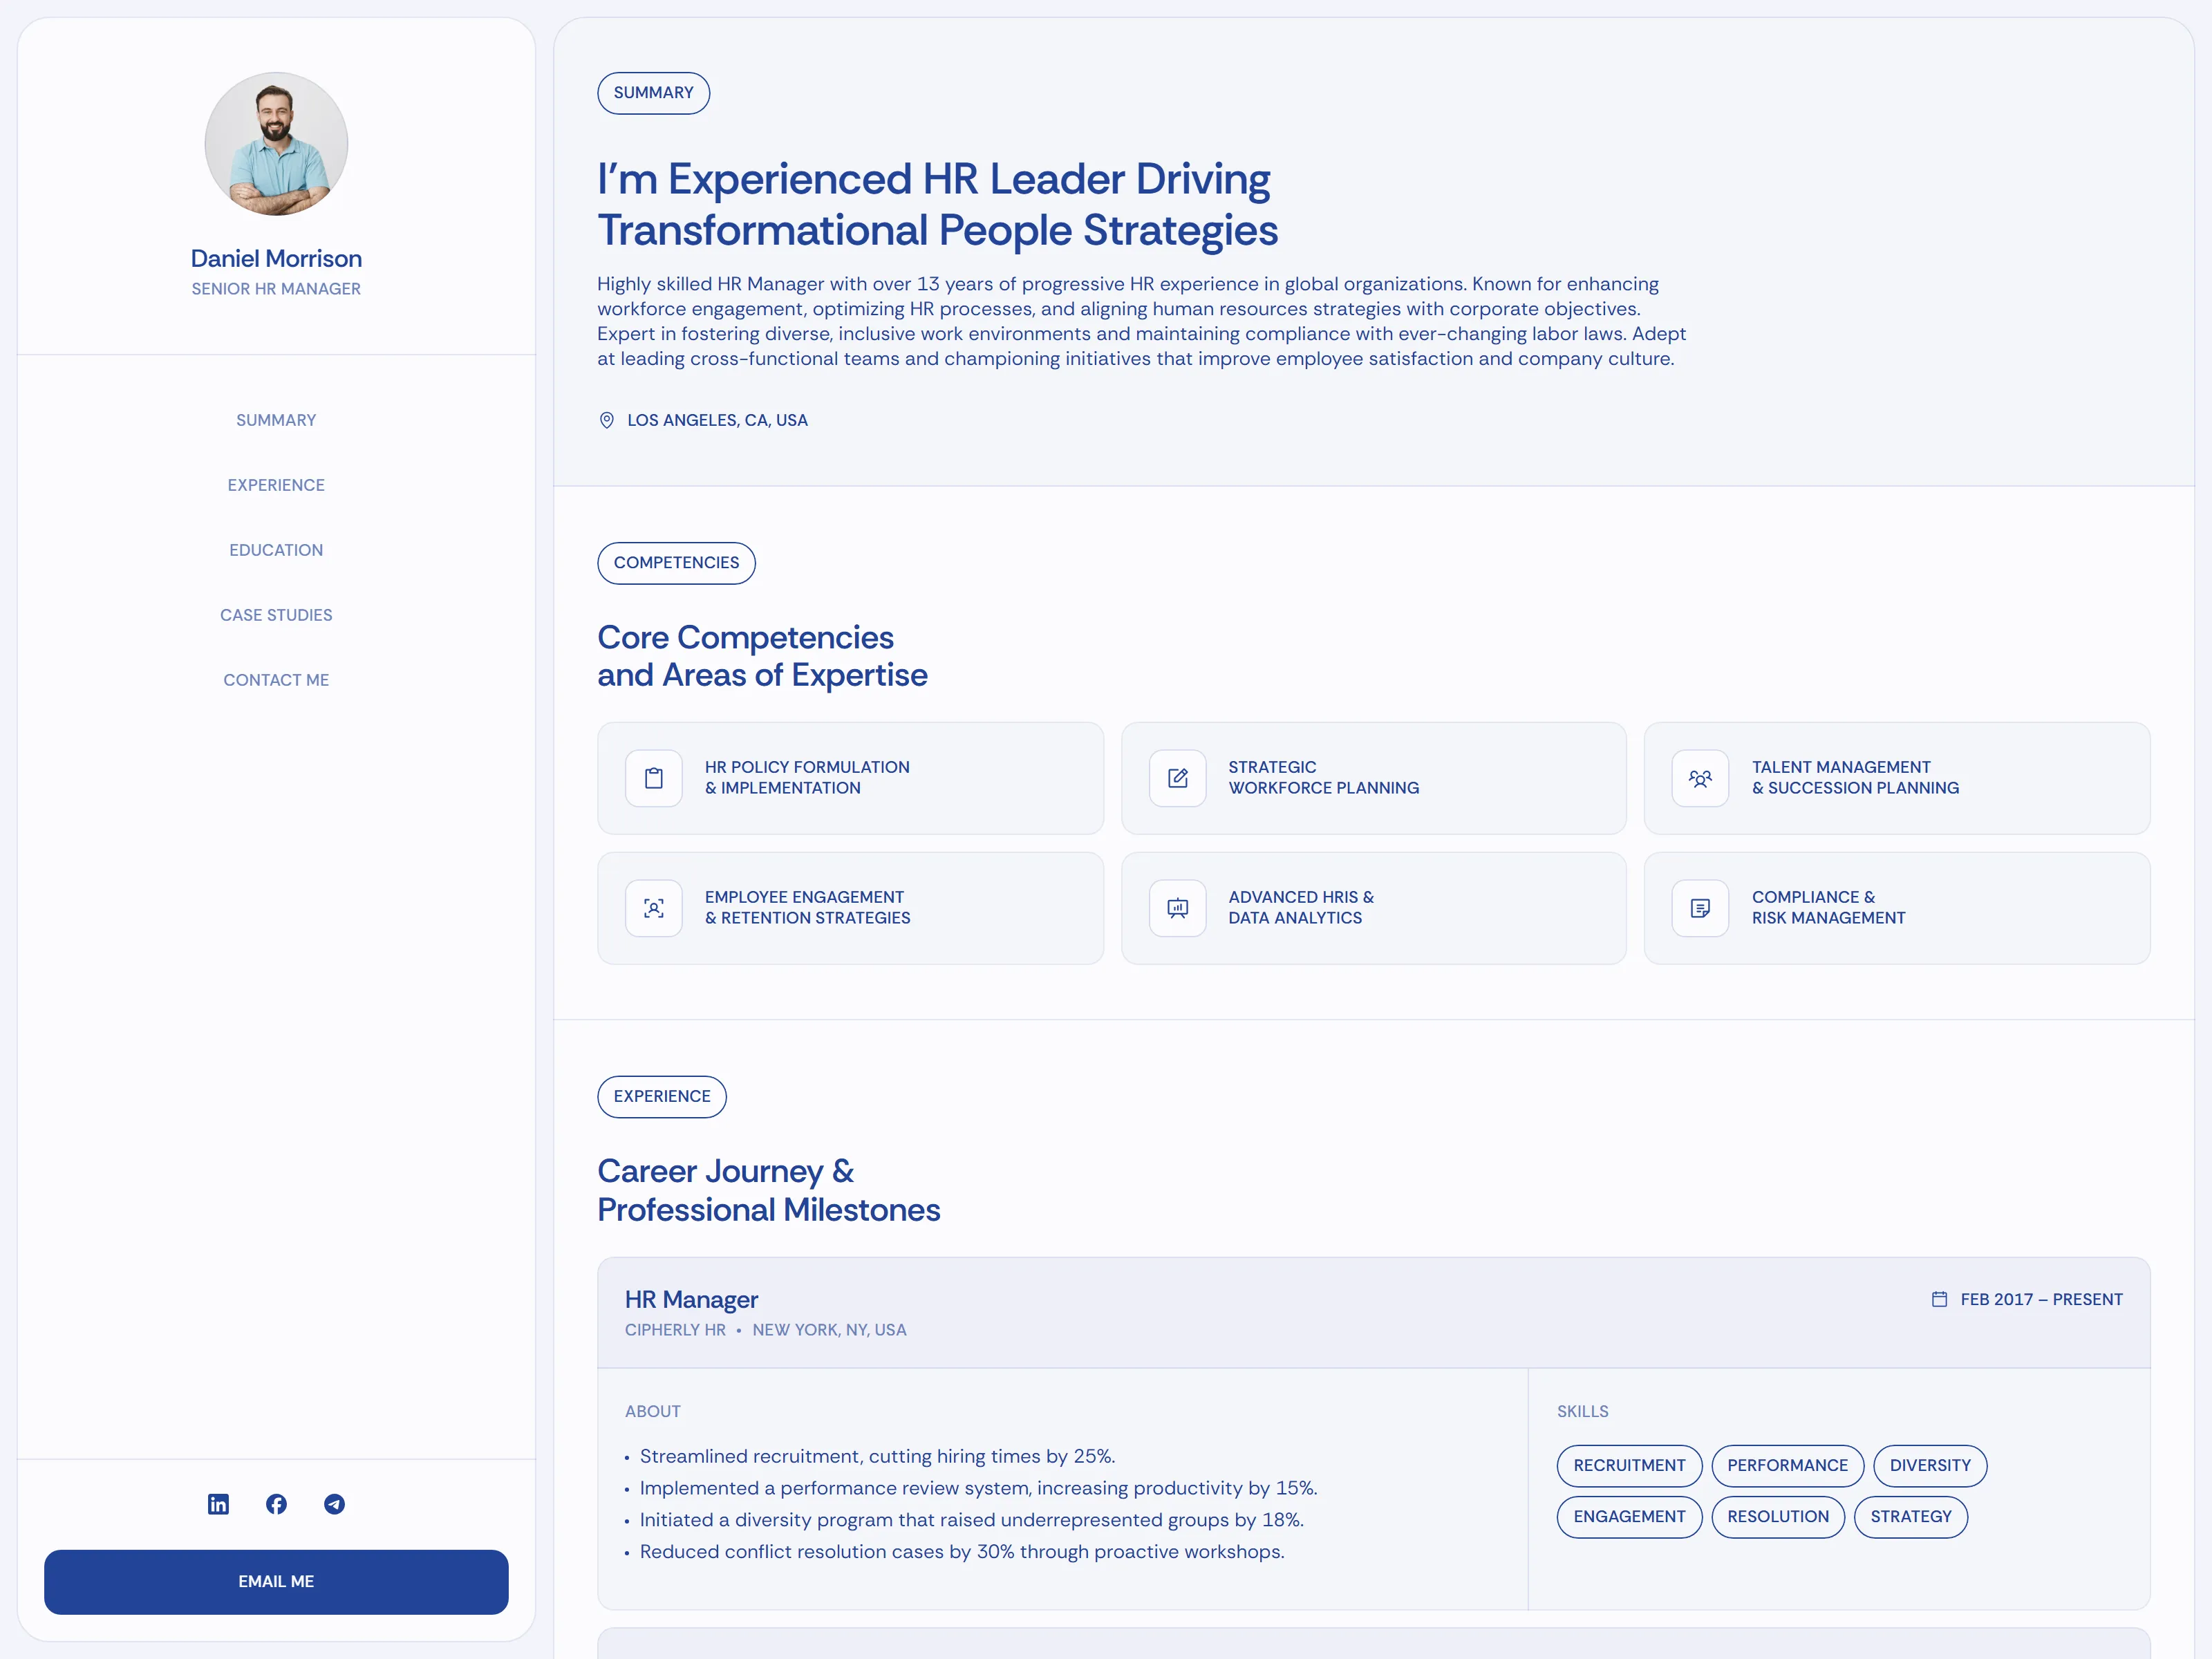
Task: Click Daniel Morrison's profile photo
Action: coord(276,144)
